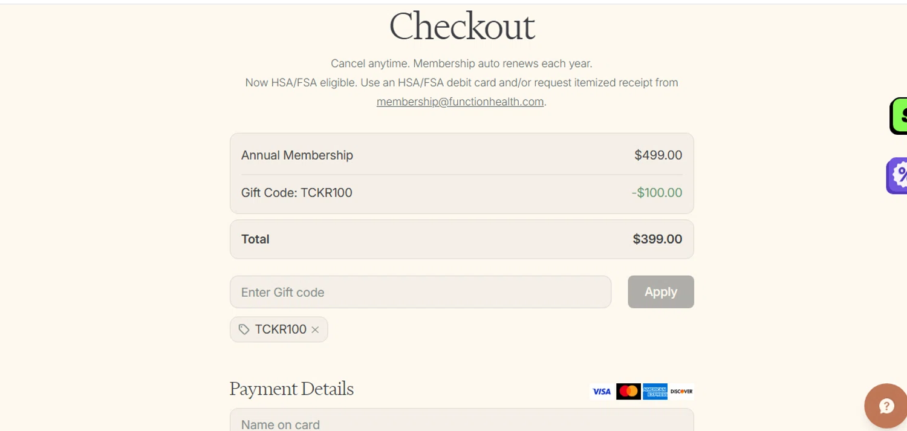
Task: Click the Gift Code: TCKR100 discount row
Action: (462, 193)
